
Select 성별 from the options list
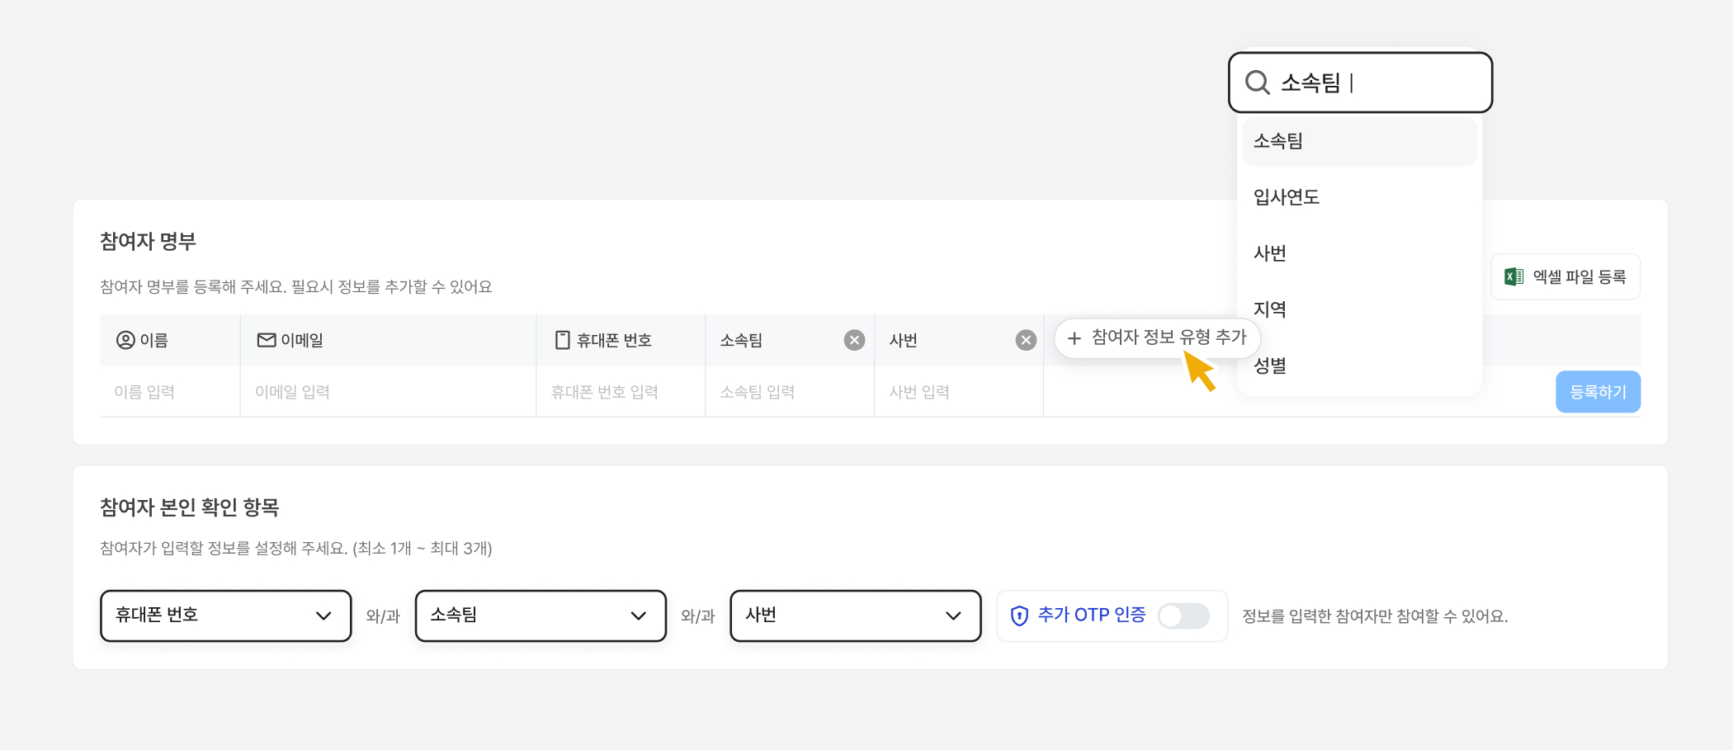point(1270,366)
